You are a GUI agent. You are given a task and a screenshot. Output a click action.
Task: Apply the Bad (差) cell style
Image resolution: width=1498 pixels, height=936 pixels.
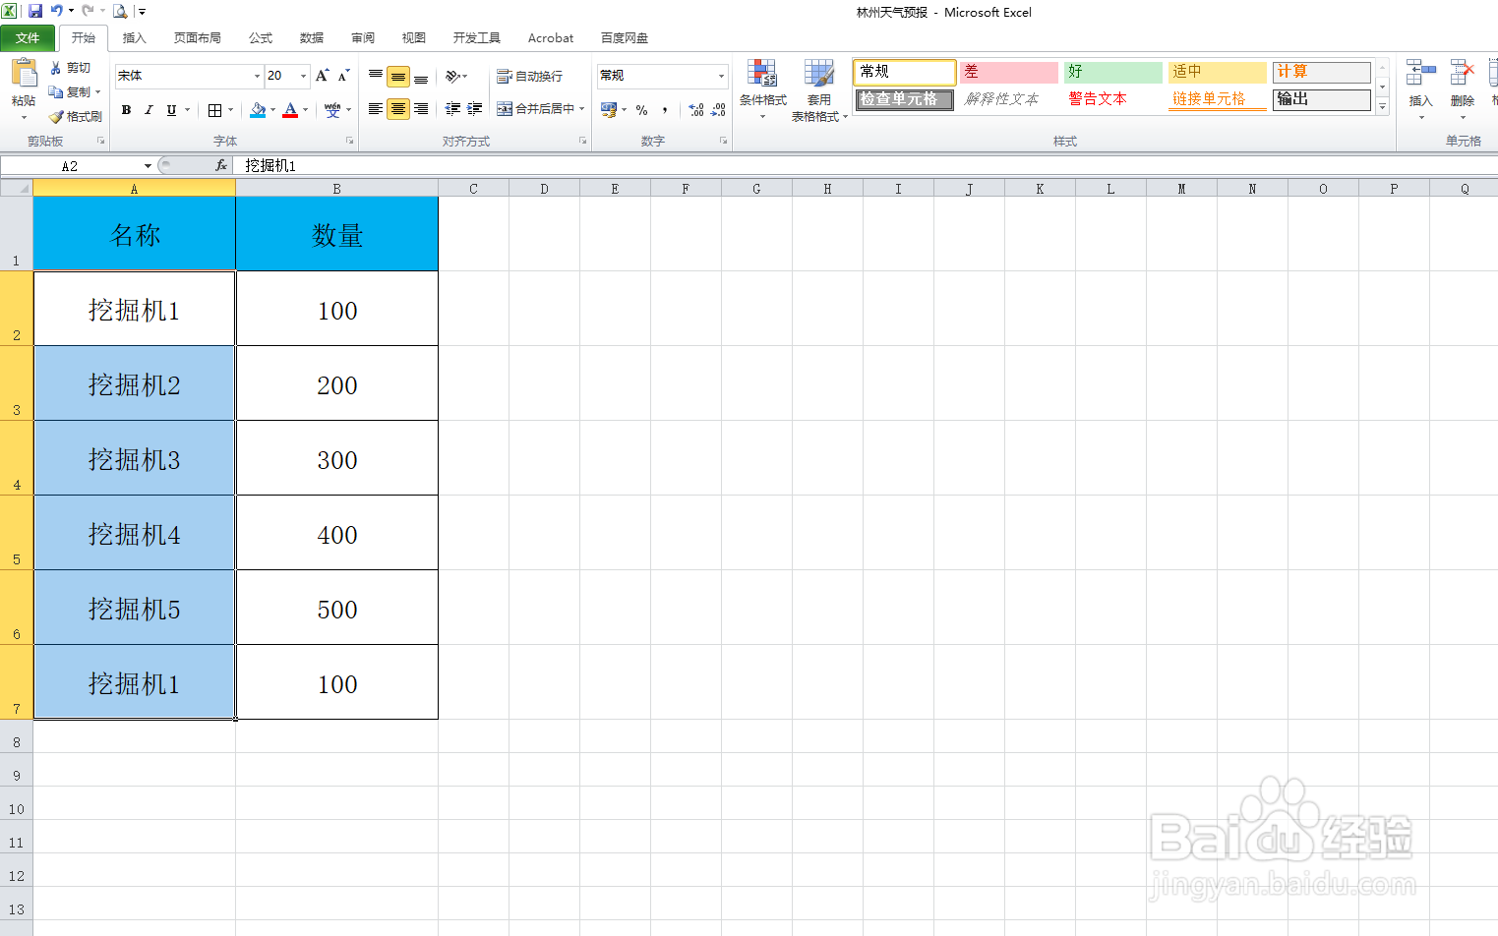[1009, 72]
